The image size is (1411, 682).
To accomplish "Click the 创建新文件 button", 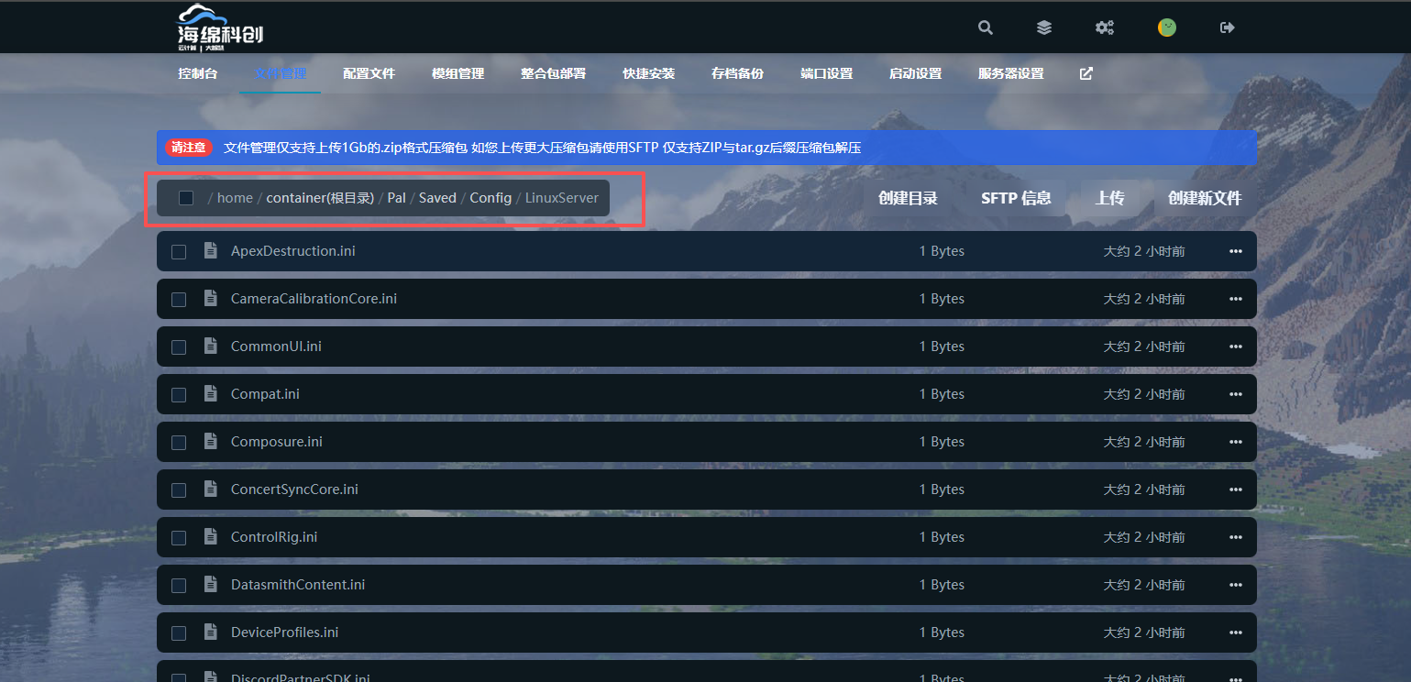I will click(x=1205, y=198).
